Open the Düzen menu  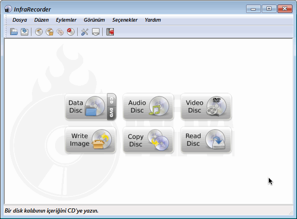pyautogui.click(x=42, y=20)
